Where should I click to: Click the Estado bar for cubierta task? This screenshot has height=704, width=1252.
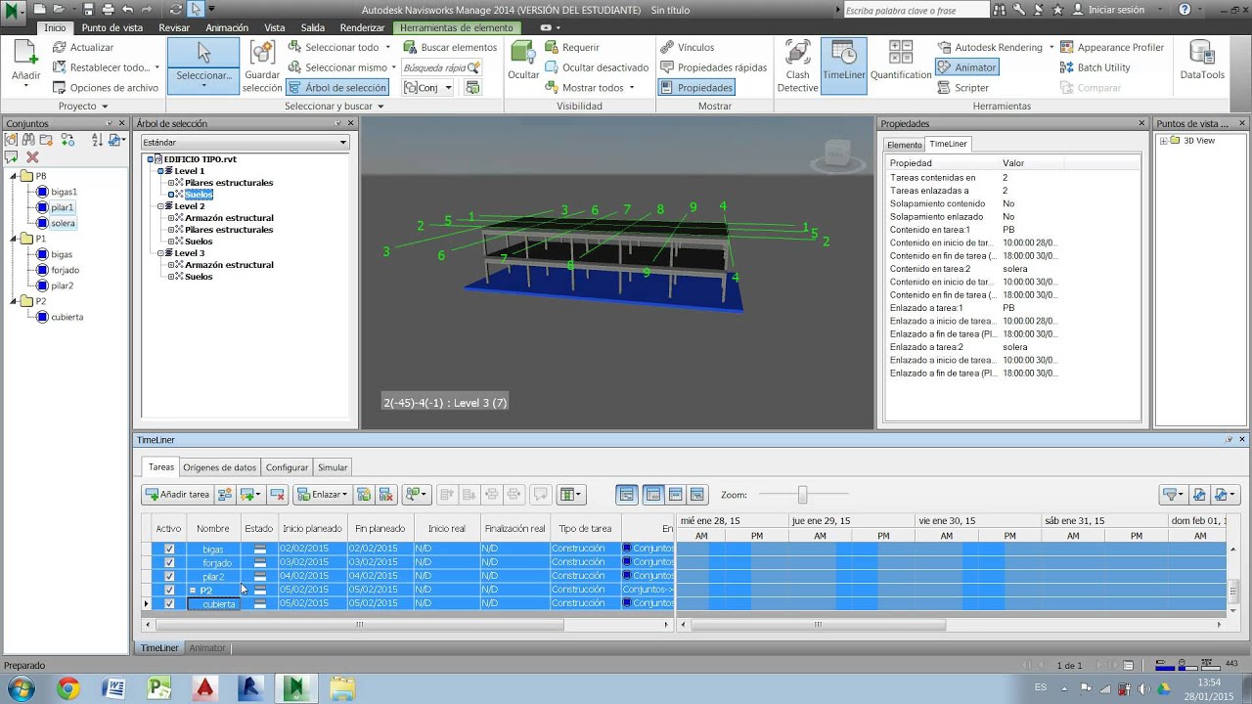click(x=259, y=604)
